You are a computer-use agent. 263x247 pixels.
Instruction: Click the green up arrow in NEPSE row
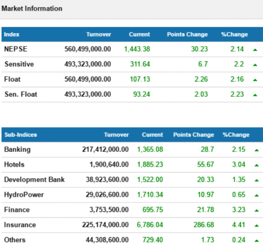coord(255,50)
